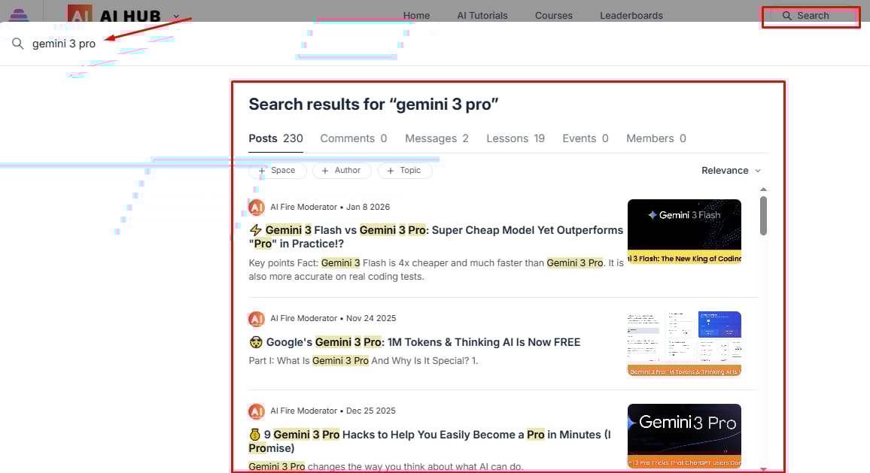Viewport: 870px width, 473px height.
Task: Switch to the Messages tab
Action: pyautogui.click(x=437, y=138)
